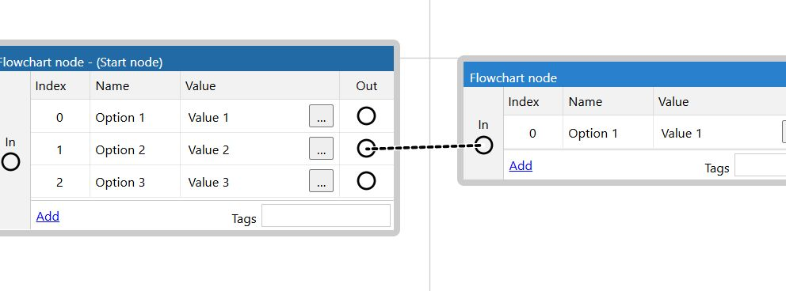Click the In connector of second flowchart node
This screenshot has height=291, width=786.
point(483,145)
